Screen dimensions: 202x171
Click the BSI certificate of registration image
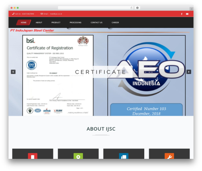point(58,76)
